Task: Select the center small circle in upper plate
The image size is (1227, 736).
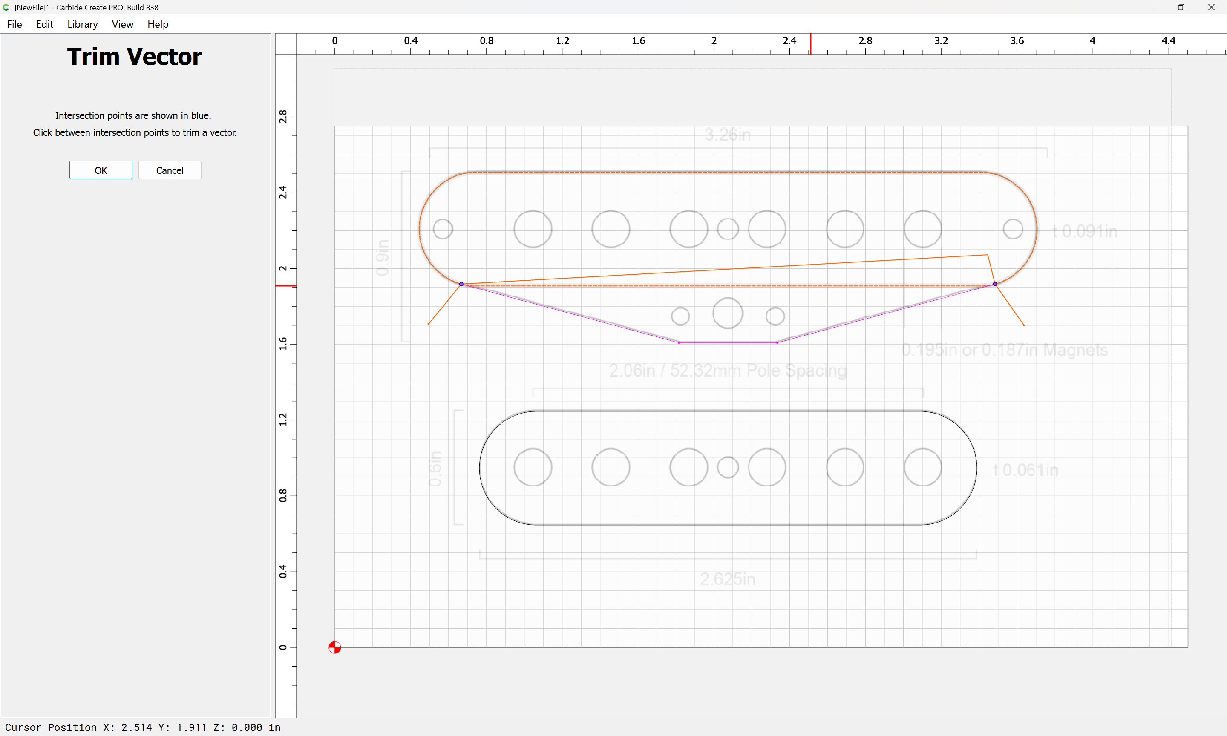Action: 728,229
